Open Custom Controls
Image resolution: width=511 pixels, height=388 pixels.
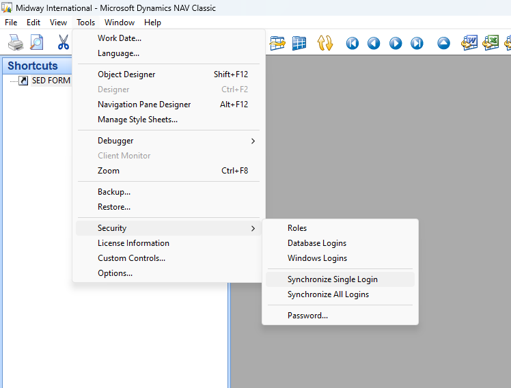pyautogui.click(x=169, y=258)
